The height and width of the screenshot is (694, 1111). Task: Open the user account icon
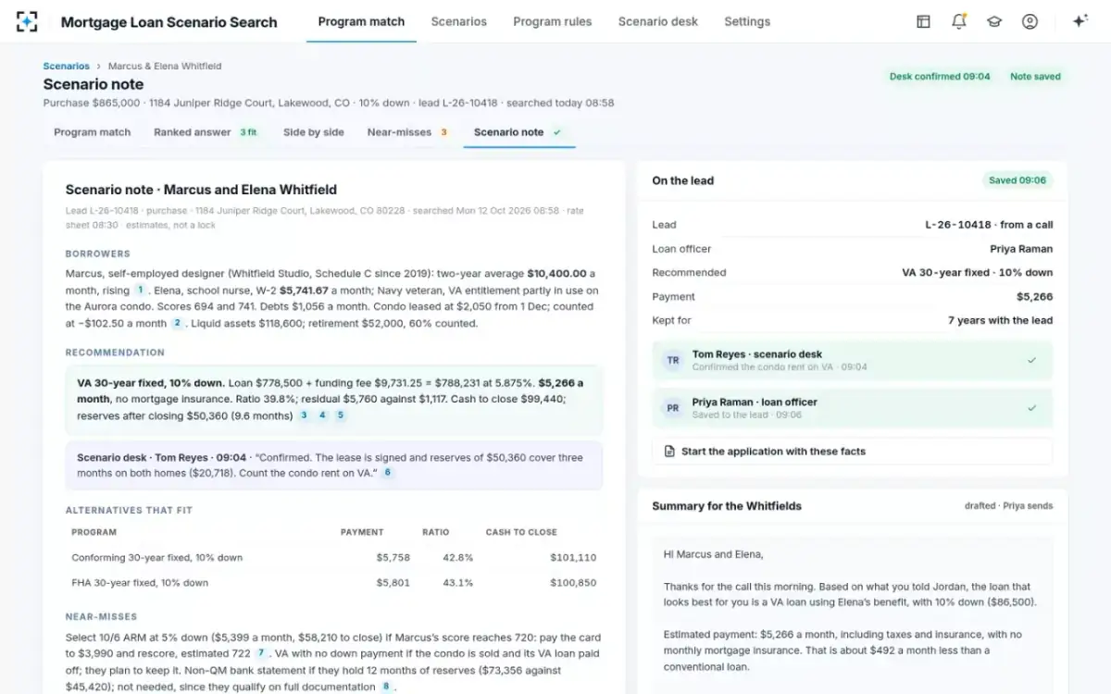tap(1030, 21)
